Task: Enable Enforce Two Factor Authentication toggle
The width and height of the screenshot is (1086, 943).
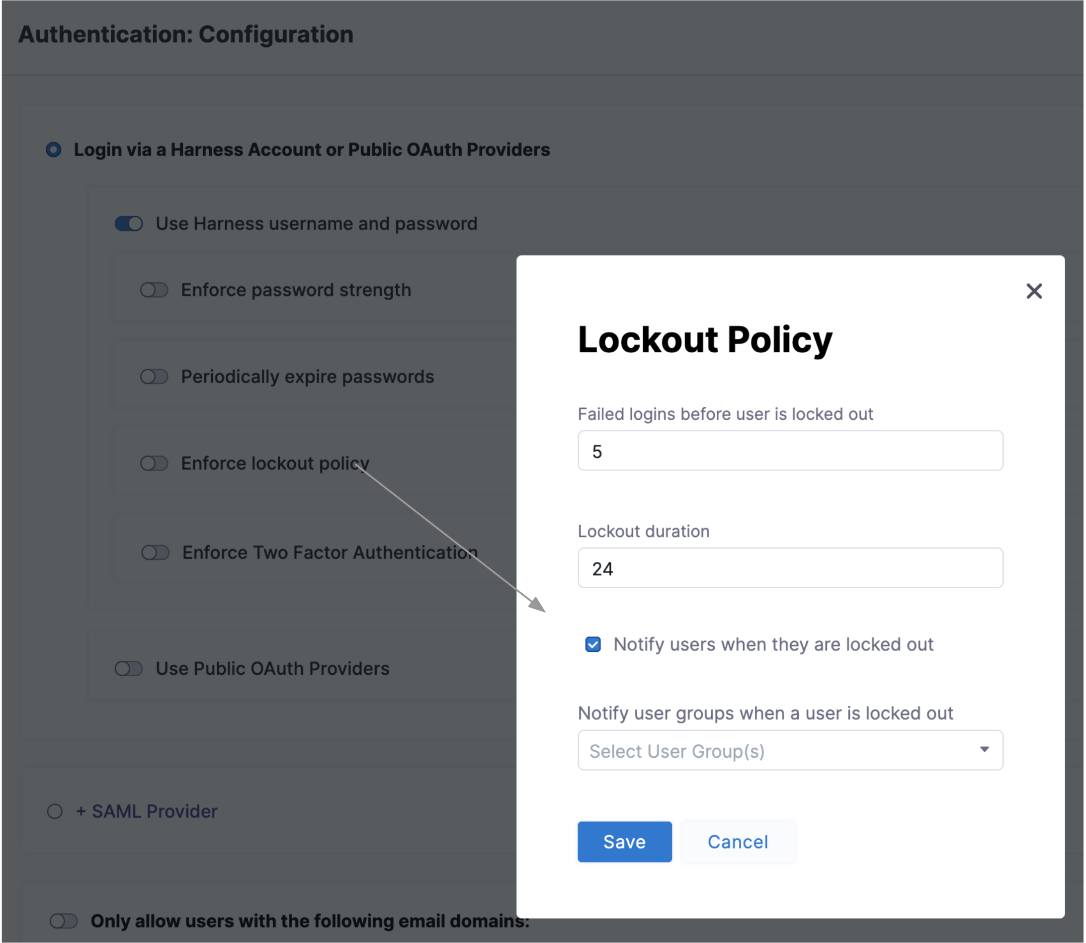Action: click(x=155, y=552)
